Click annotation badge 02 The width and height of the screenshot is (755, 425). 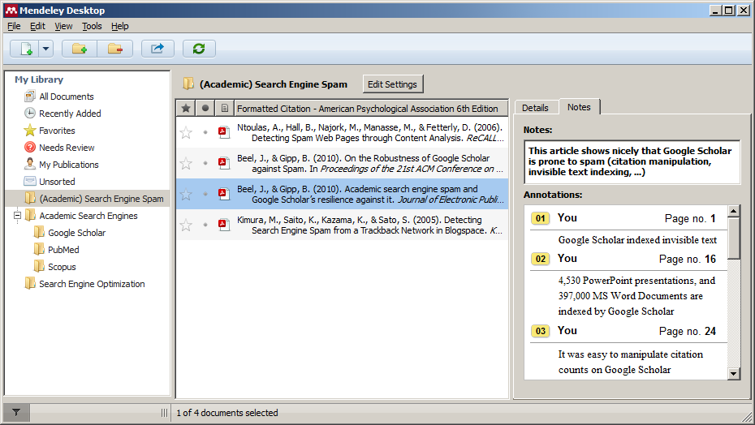click(541, 259)
